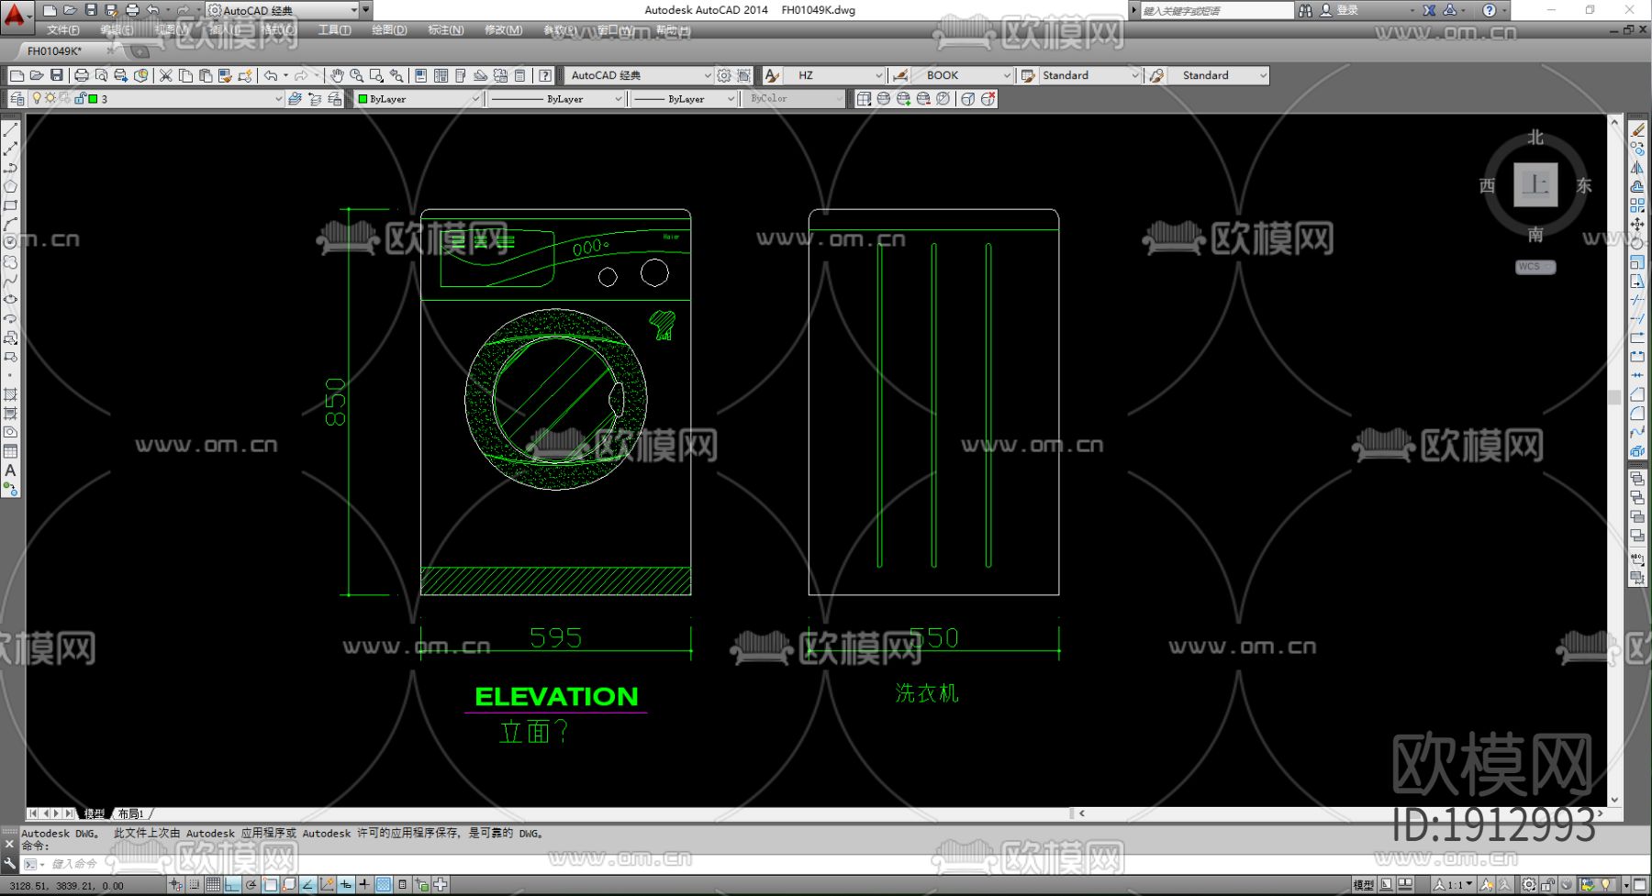This screenshot has height=896, width=1652.
Task: Toggle Ortho Mode in status bar
Action: pos(232,885)
